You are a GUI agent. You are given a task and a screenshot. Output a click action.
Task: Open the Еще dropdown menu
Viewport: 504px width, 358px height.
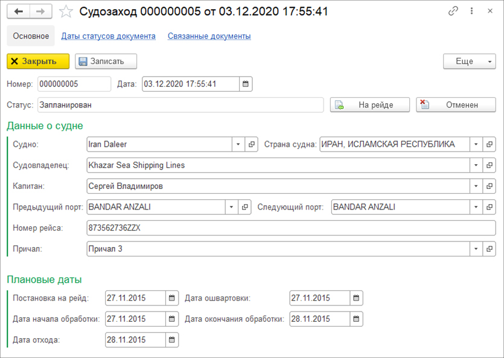(x=469, y=62)
